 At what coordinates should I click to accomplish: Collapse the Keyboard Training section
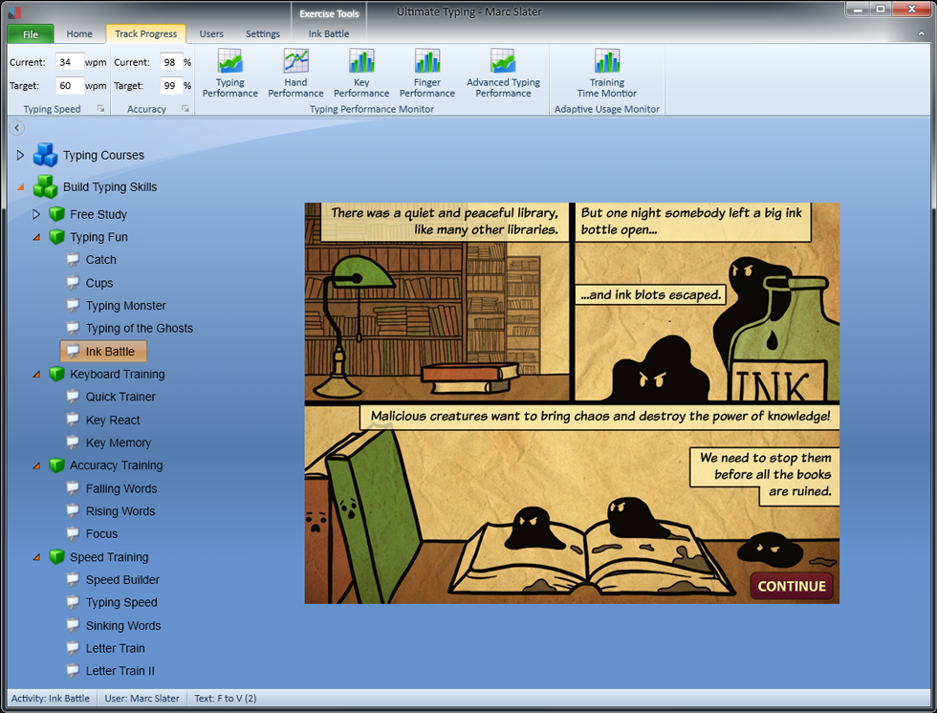[36, 375]
